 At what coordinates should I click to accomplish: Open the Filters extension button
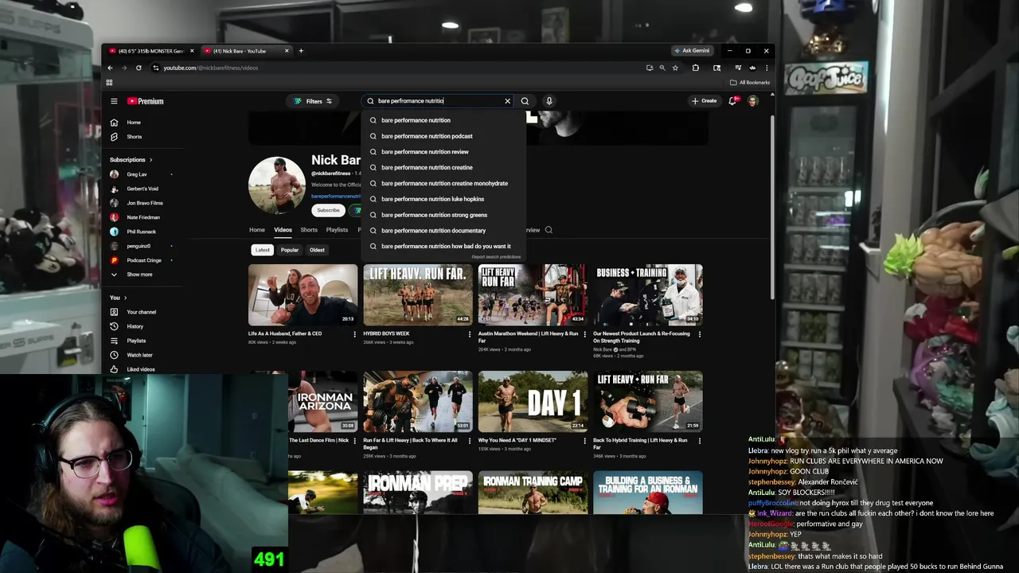[313, 101]
